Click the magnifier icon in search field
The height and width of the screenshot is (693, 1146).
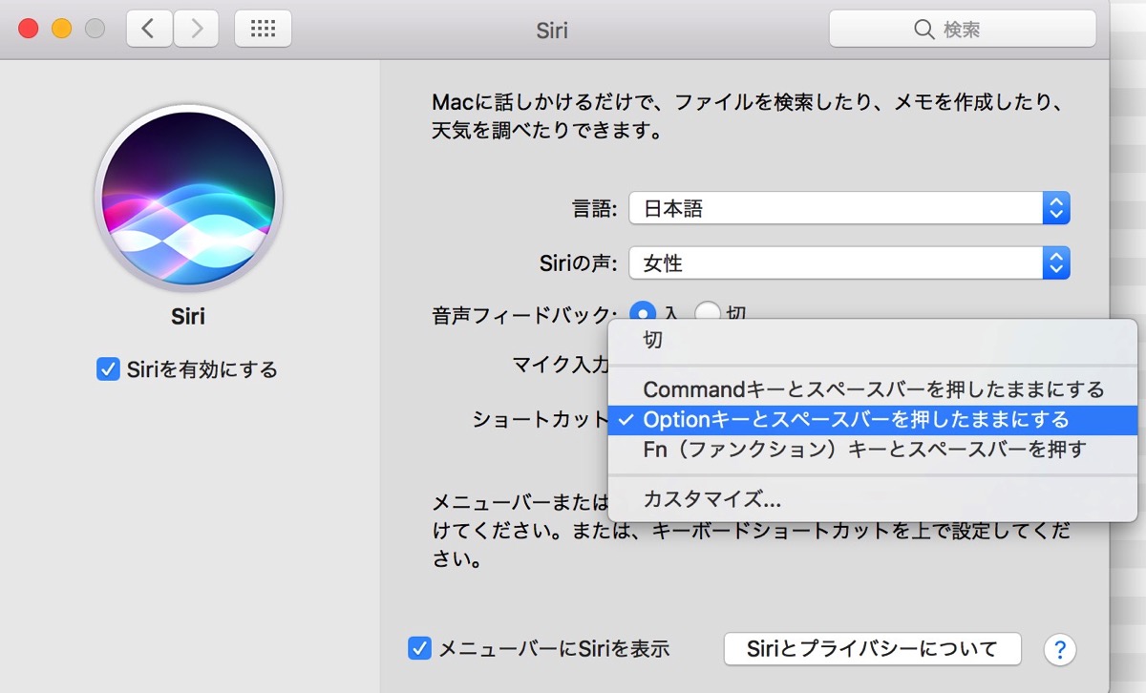923,30
